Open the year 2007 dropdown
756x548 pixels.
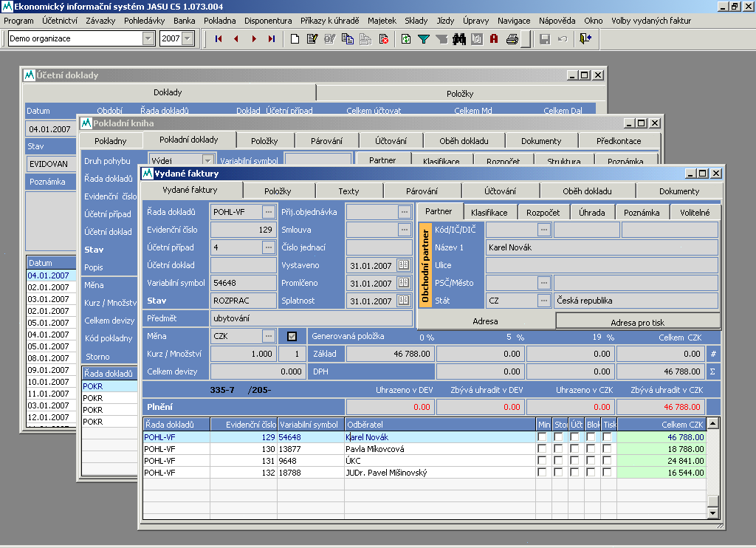[x=188, y=38]
